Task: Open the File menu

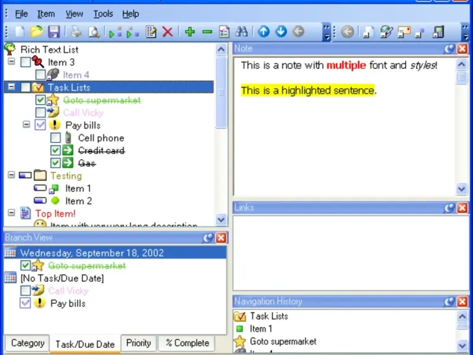Action: click(21, 14)
